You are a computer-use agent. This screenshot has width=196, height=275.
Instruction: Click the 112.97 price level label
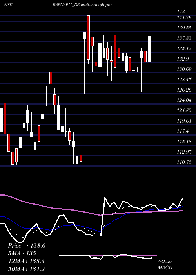coord(184,152)
